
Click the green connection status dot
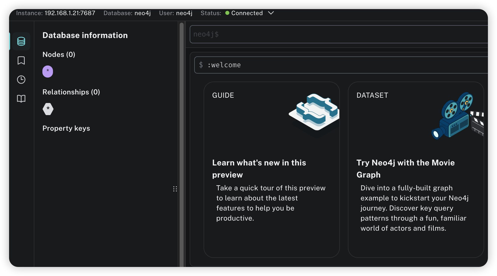point(227,13)
